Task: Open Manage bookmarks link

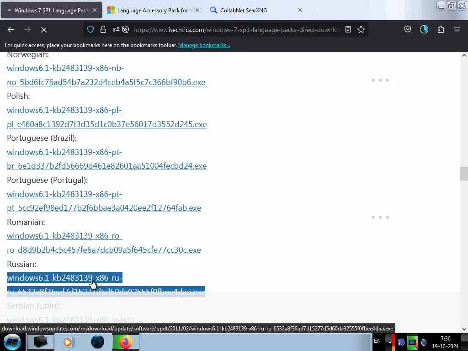Action: pos(204,45)
